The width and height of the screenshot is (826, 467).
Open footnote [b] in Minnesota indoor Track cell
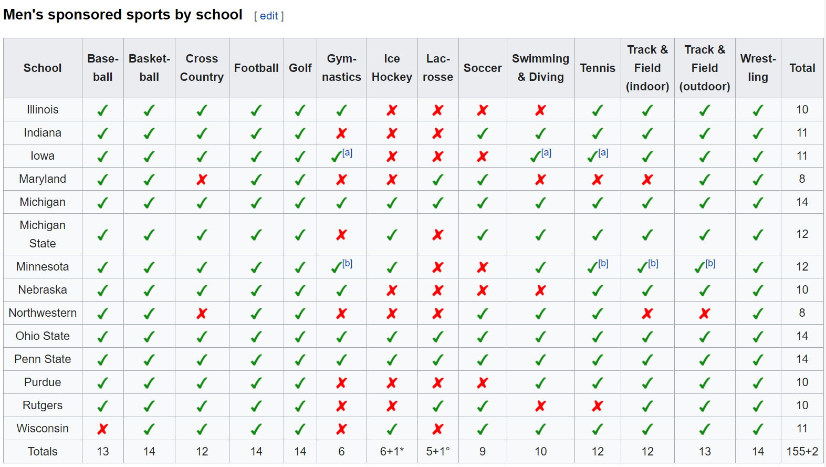click(x=653, y=264)
